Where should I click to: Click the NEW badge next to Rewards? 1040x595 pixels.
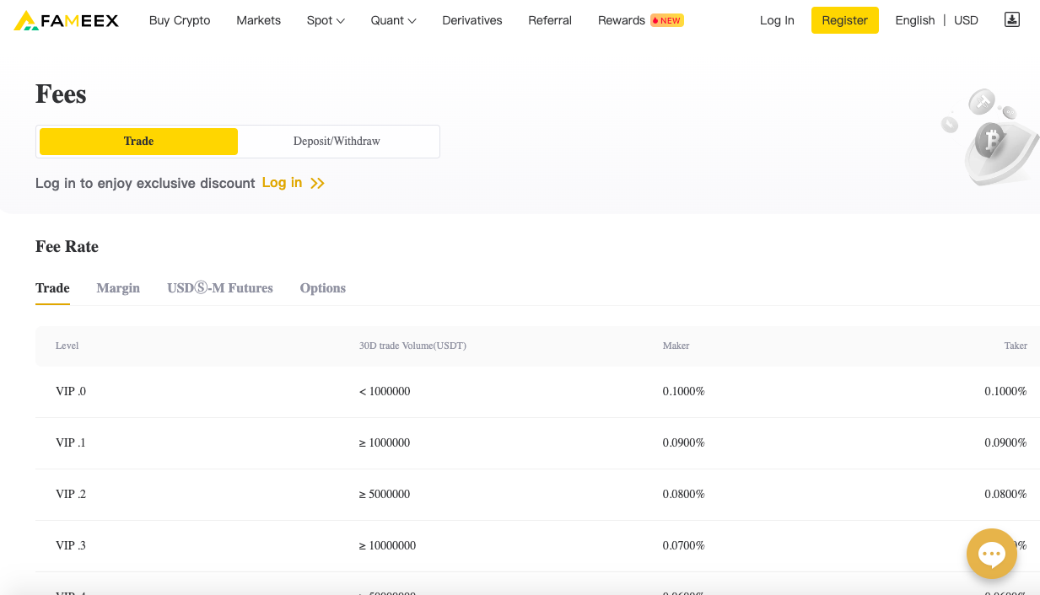[x=667, y=20]
